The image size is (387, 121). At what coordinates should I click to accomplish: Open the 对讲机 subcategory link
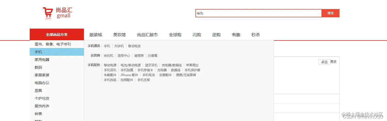119,46
